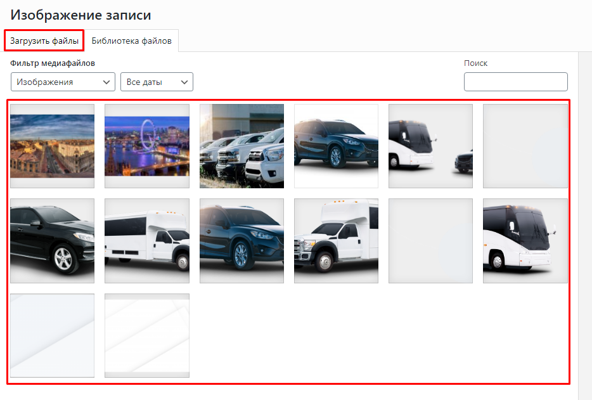Pick the dark blue SUV on gray background
Screen dimensions: 592x400
pyautogui.click(x=241, y=241)
